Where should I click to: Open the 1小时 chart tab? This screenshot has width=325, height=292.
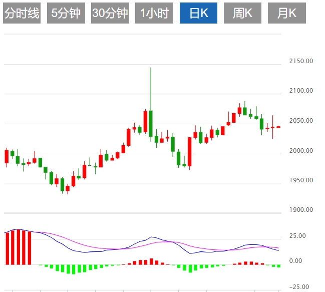pos(154,13)
